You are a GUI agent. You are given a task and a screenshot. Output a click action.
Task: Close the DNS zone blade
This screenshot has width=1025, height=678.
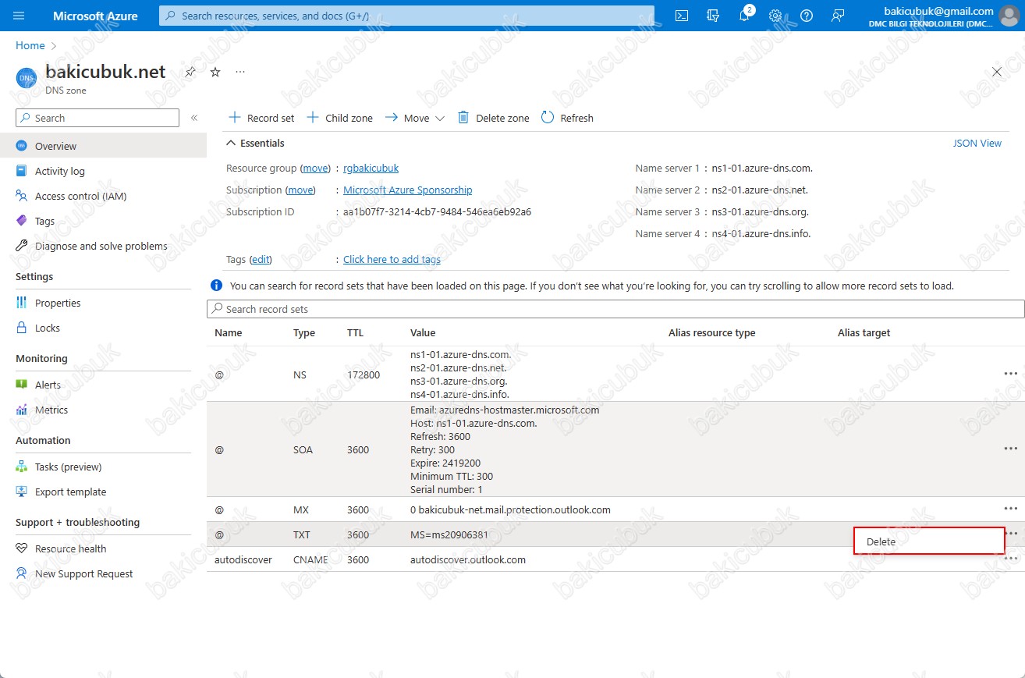(x=997, y=72)
